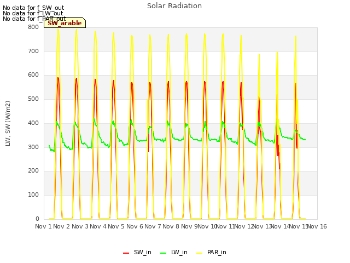Click the x-axis label Nov 3
This screenshot has height=263, width=350.
[x=80, y=226]
